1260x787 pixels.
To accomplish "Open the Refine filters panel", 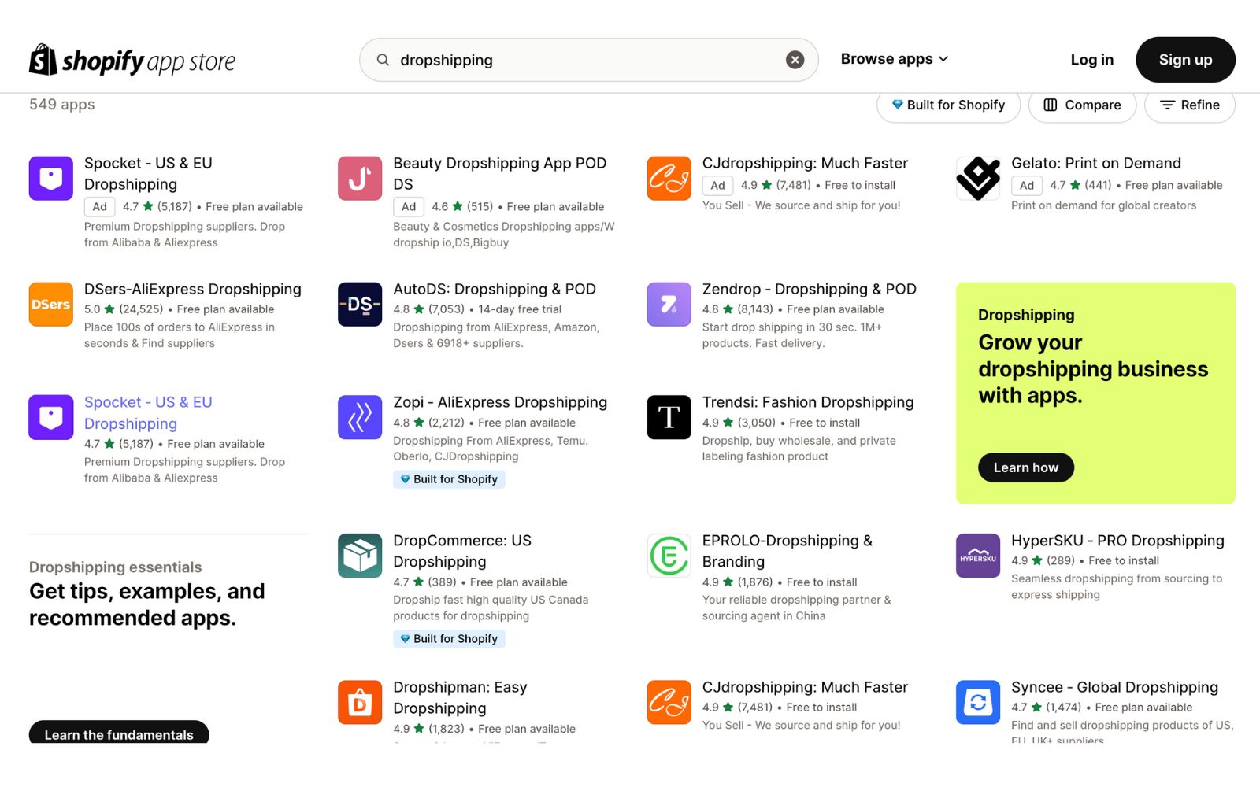I will pyautogui.click(x=1189, y=105).
